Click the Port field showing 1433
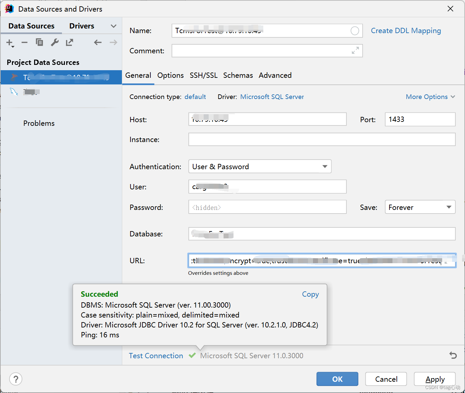The width and height of the screenshot is (465, 393). coord(420,119)
